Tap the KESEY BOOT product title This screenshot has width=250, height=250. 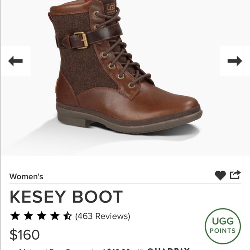[x=66, y=197]
